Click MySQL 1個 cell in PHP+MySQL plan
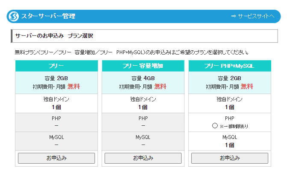This screenshot has height=188, width=287. point(230,141)
